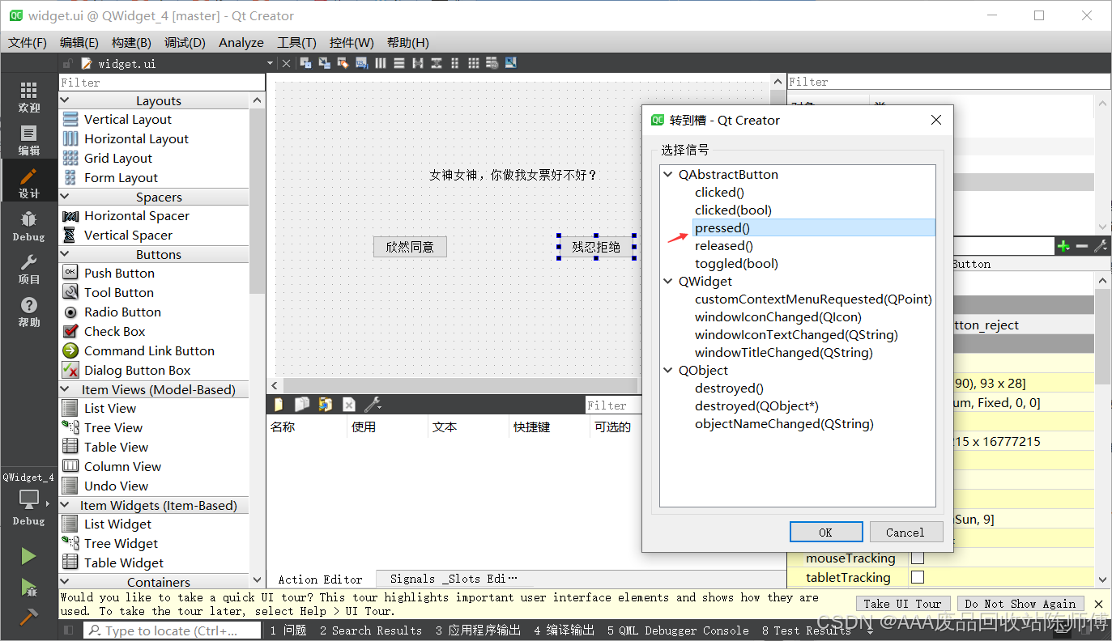Select the Edit Widgets mode icon
Viewport: 1112px width, 641px height.
pos(305,63)
